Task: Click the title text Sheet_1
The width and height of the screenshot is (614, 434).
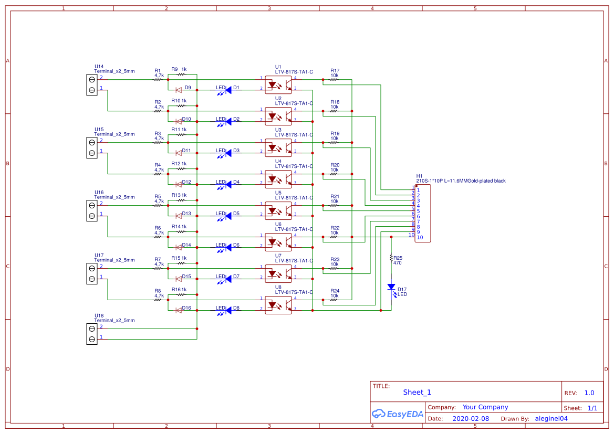Action: (x=417, y=392)
